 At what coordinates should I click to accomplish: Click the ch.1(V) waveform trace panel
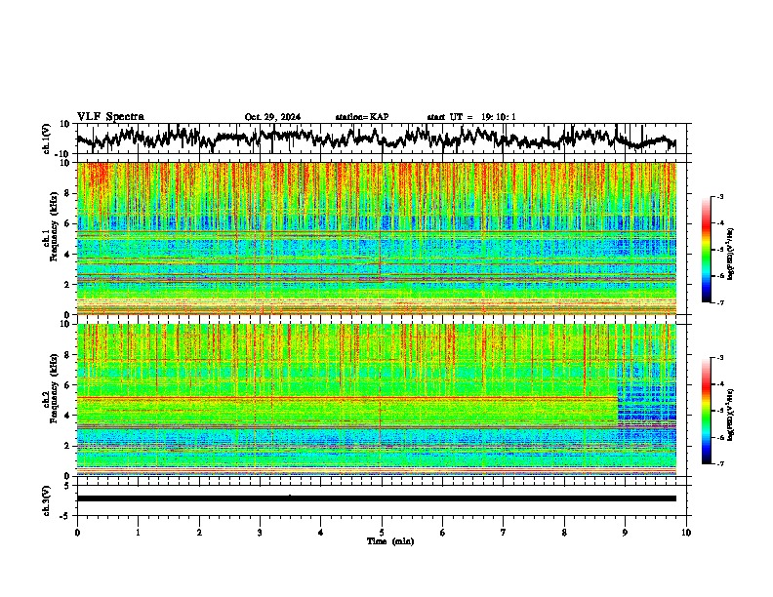coord(382,139)
